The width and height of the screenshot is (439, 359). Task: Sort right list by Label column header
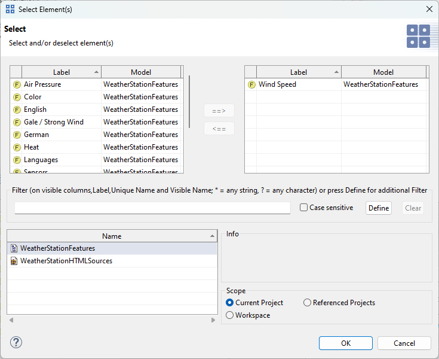click(298, 72)
